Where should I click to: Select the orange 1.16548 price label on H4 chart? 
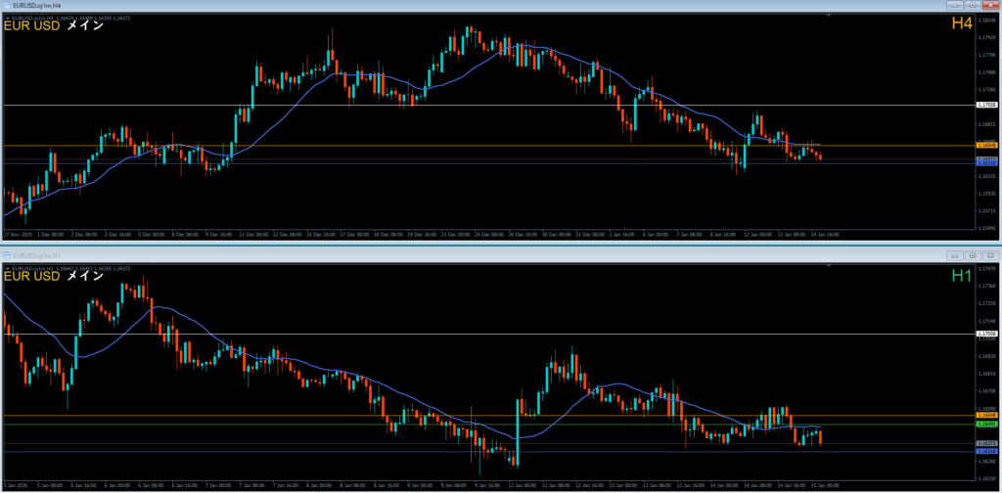tap(986, 145)
